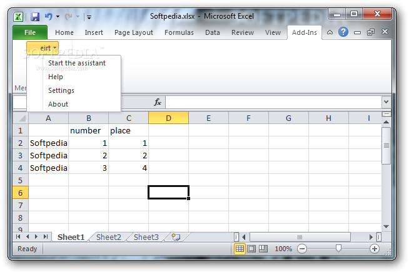Image resolution: width=409 pixels, height=273 pixels.
Task: Go to first sheet tab navigation arrow
Action: (18, 237)
